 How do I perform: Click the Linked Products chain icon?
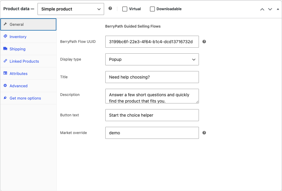point(5,61)
